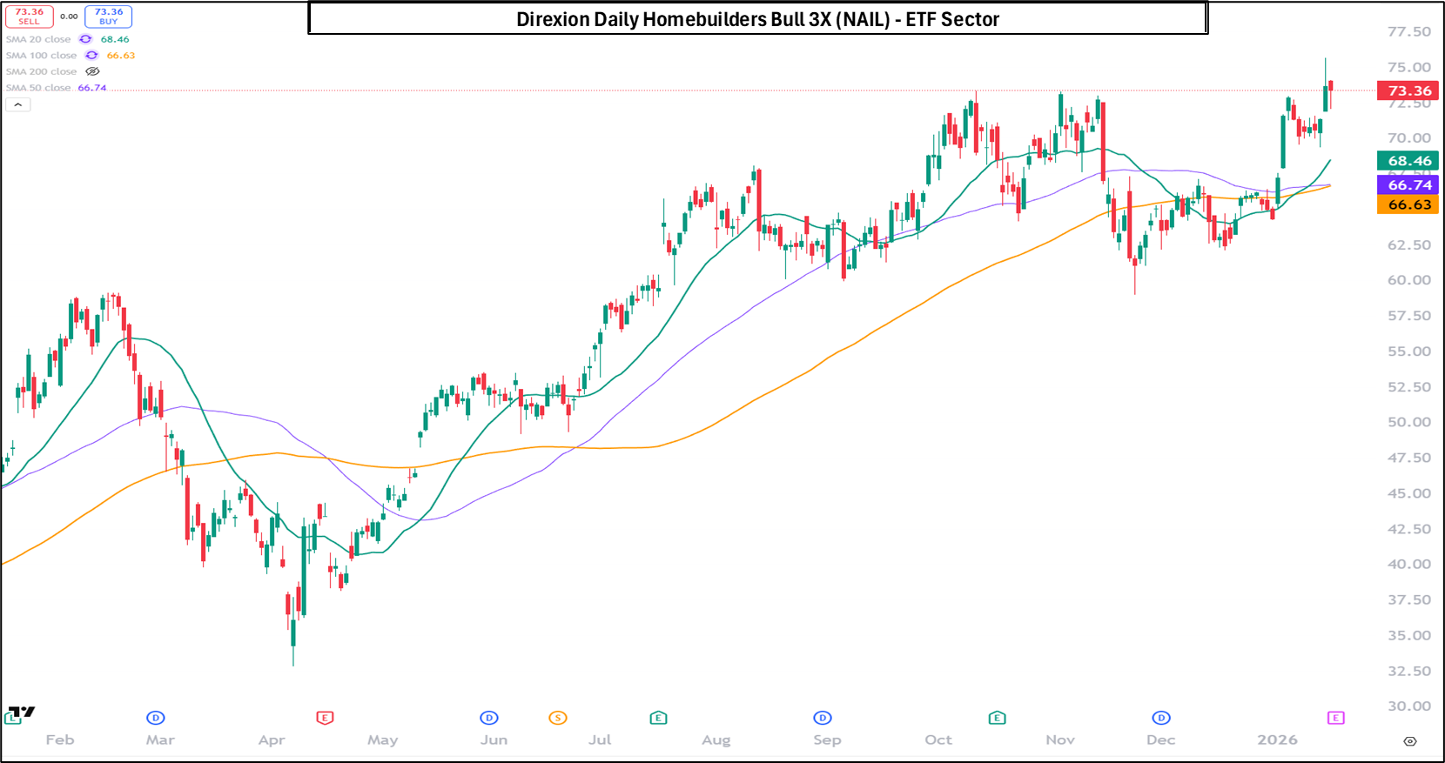Click the refresh icon beside SMA 20
Image resolution: width=1445 pixels, height=763 pixels.
[85, 39]
